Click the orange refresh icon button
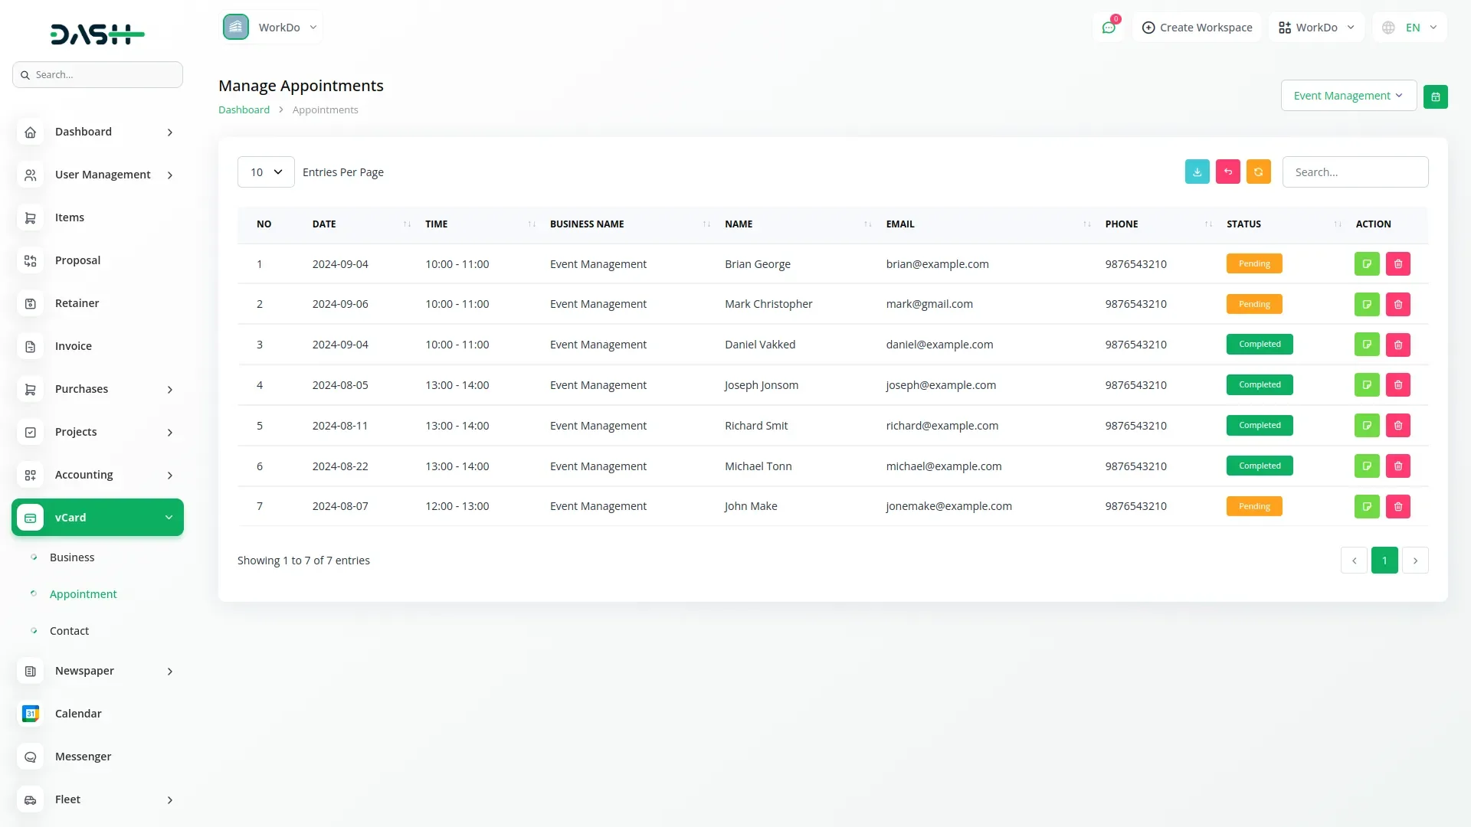Viewport: 1471px width, 827px height. [1258, 172]
